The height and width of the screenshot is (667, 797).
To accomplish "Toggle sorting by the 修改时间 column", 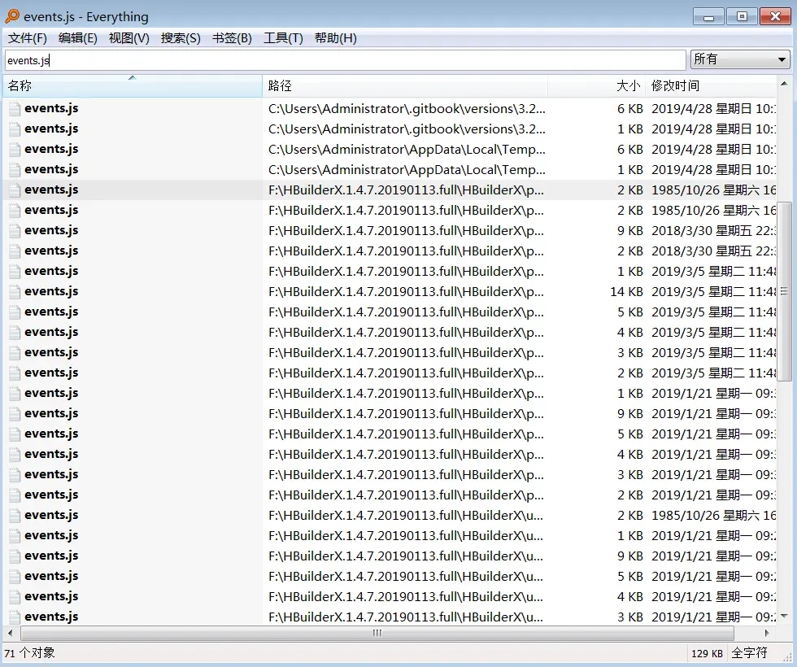I will pyautogui.click(x=675, y=85).
